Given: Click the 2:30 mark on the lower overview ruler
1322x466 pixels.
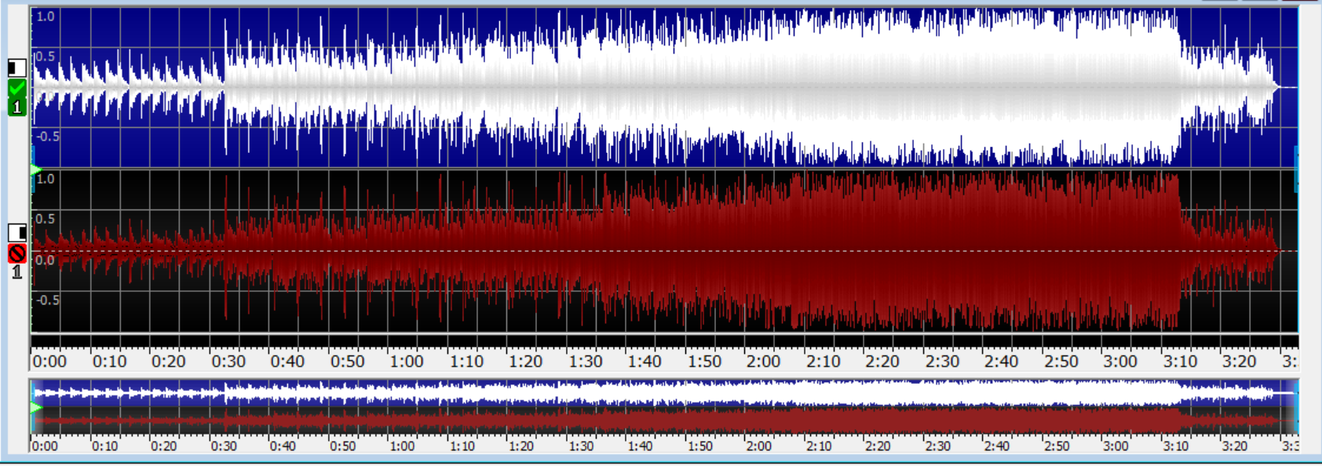Looking at the screenshot, I should (937, 446).
